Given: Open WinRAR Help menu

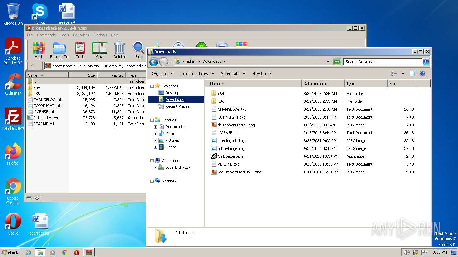Looking at the screenshot, I should click(x=114, y=35).
